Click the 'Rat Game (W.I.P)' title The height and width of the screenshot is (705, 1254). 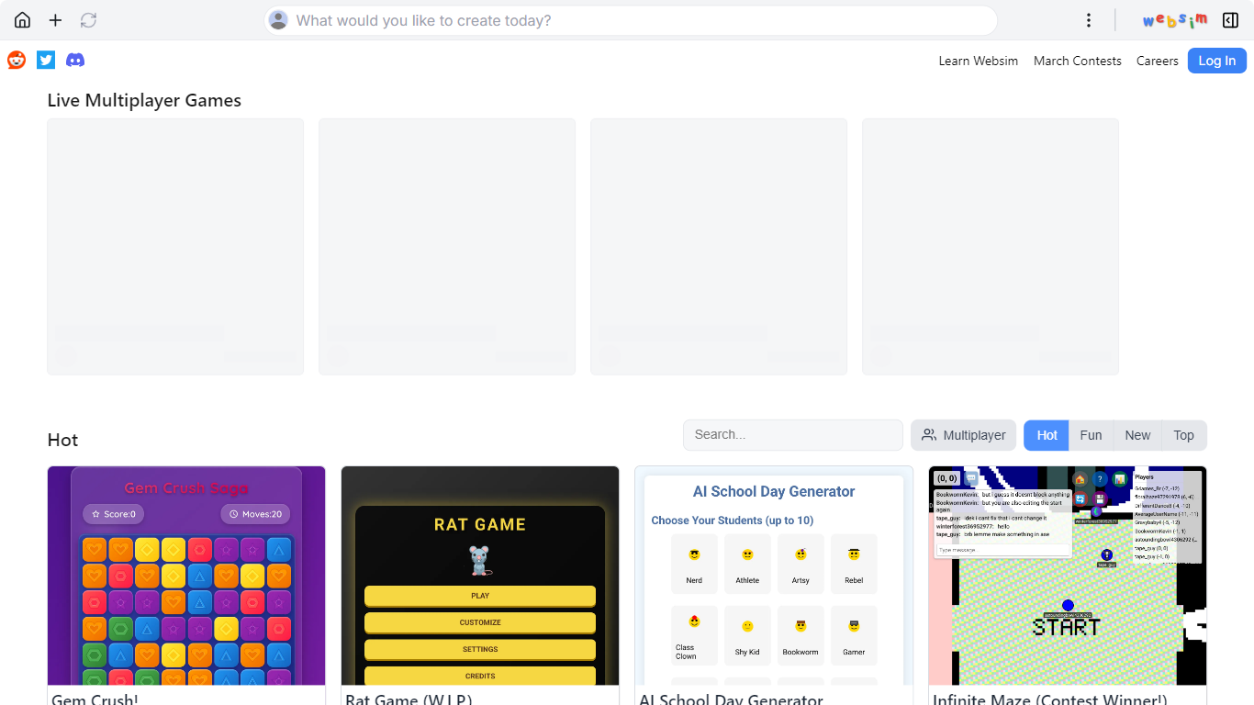coord(409,699)
